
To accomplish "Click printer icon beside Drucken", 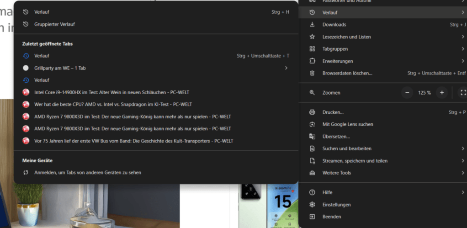I will point(312,112).
